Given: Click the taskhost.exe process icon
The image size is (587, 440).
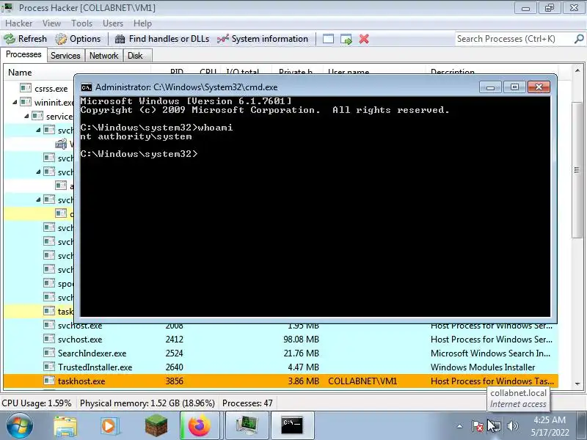Looking at the screenshot, I should point(49,381).
